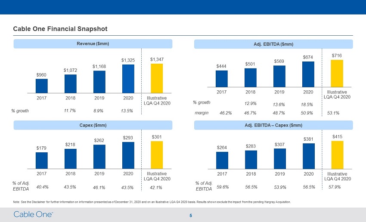Click the $674 Adj. EBITDA label

click(308, 57)
